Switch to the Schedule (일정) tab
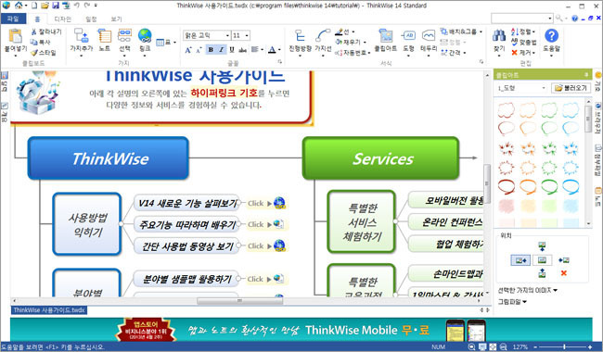 tap(91, 19)
